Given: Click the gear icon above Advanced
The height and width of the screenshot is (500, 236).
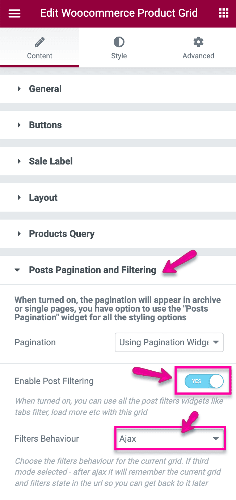Looking at the screenshot, I should coord(198,42).
